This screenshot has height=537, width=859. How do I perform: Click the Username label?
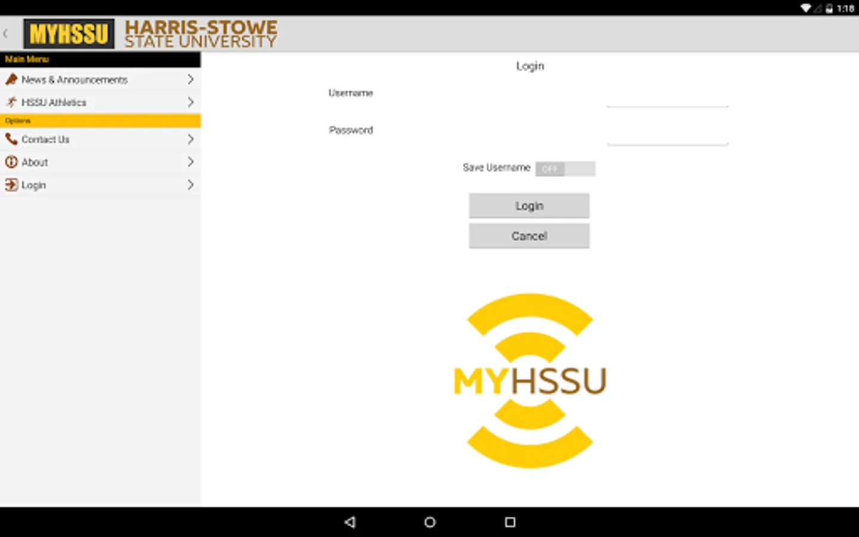(x=351, y=93)
